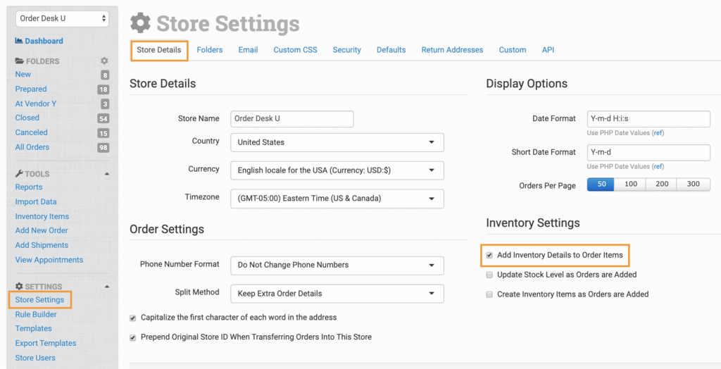Click the ref link under Date Format
Viewport: 721px width, 369px height.
tap(658, 132)
